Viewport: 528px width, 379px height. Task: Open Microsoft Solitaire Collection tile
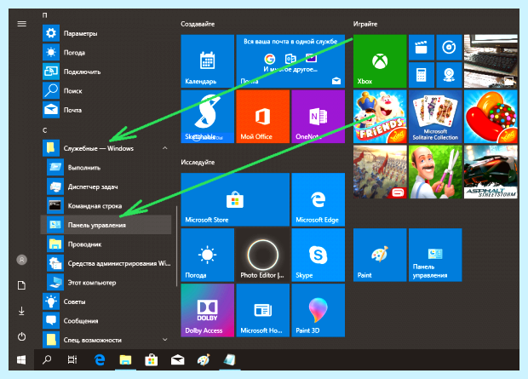[x=435, y=116]
